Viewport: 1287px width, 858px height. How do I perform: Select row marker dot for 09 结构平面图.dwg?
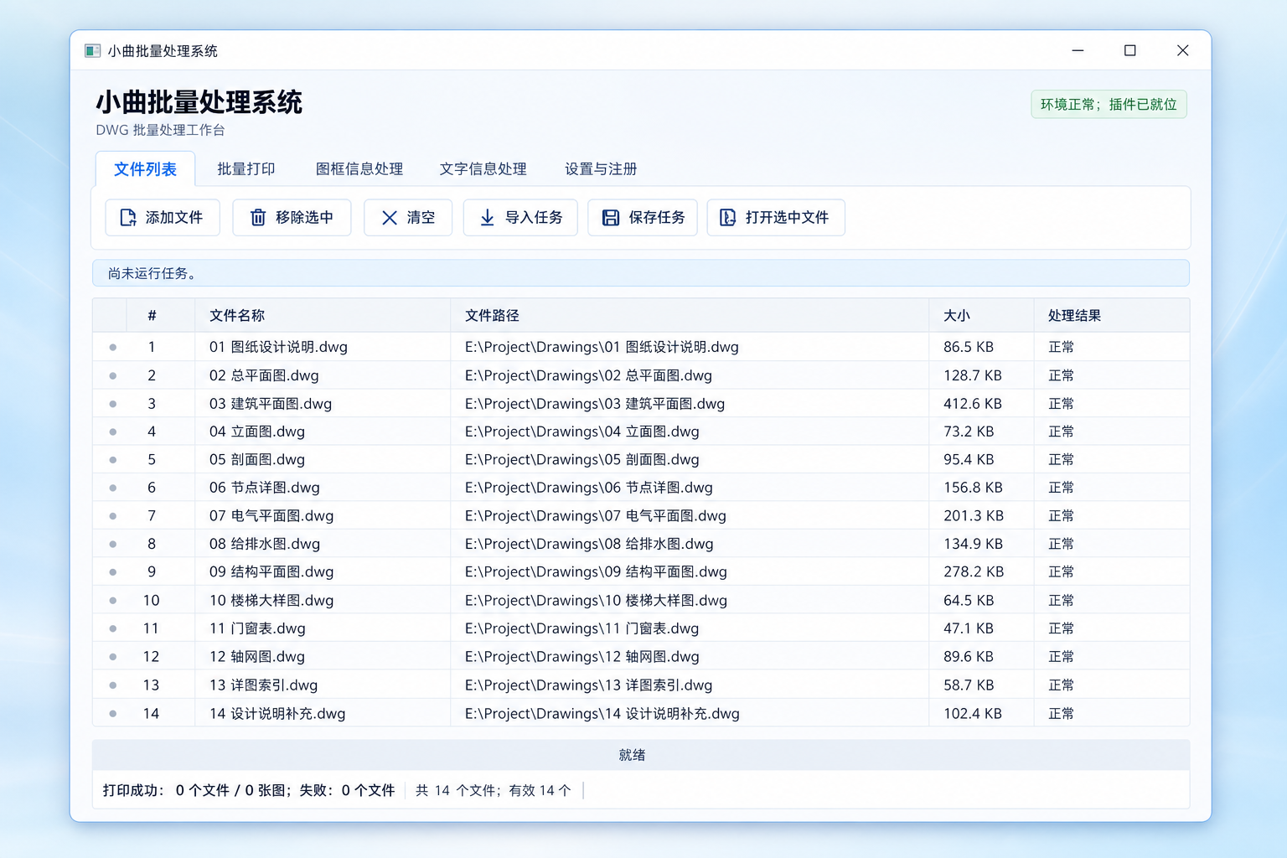pos(113,572)
